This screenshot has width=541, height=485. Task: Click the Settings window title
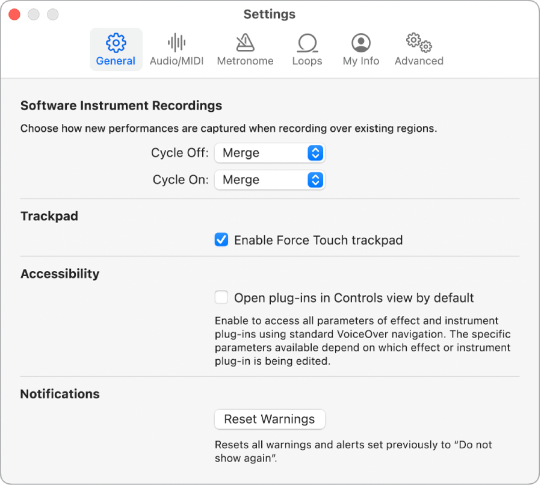269,14
